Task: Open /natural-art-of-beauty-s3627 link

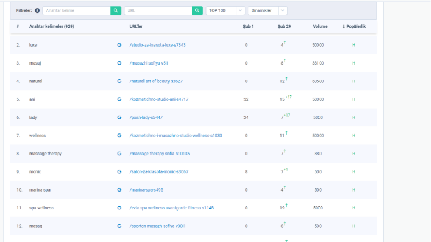Action: pyautogui.click(x=156, y=81)
